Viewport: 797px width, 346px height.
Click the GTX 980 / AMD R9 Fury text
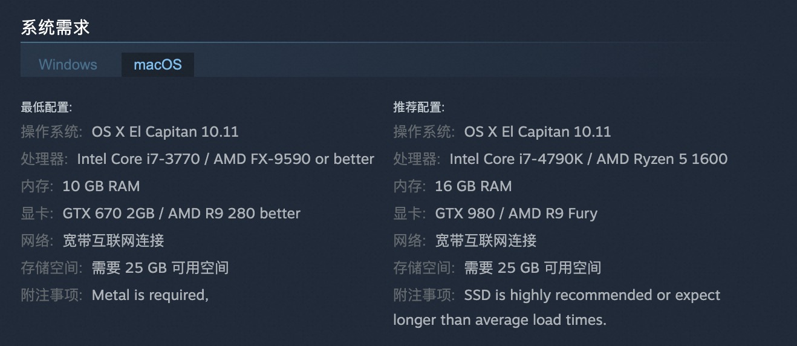pos(516,214)
